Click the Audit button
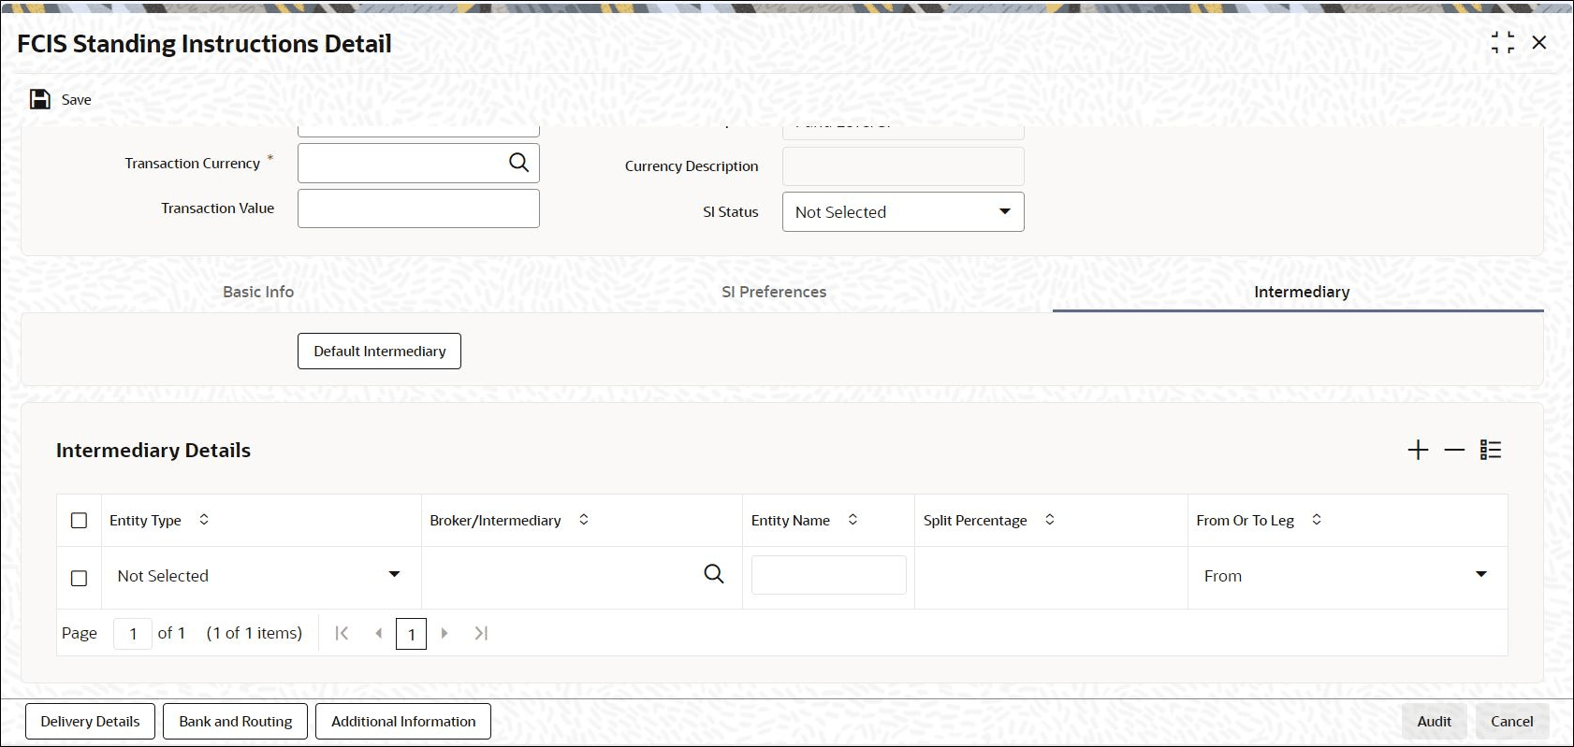This screenshot has width=1574, height=747. pos(1434,722)
